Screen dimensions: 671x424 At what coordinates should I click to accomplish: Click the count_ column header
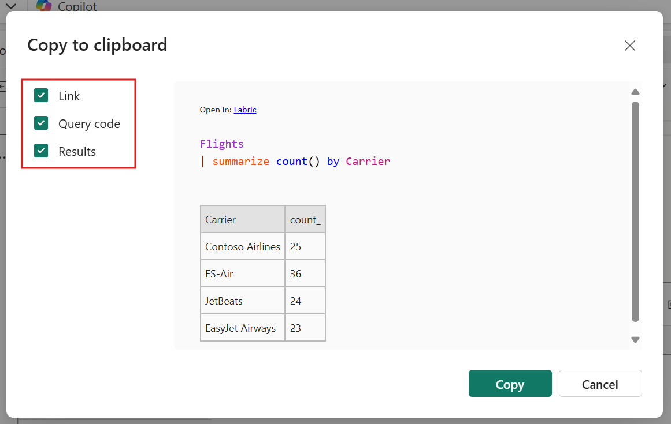coord(305,219)
